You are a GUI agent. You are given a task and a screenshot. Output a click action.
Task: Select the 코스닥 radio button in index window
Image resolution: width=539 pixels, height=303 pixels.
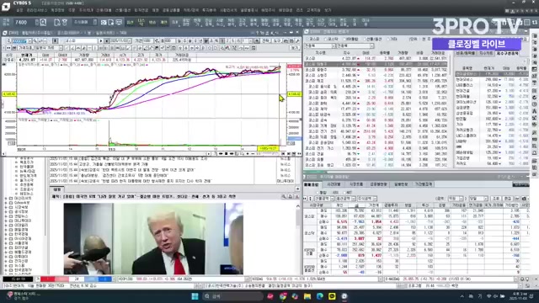pos(326,40)
